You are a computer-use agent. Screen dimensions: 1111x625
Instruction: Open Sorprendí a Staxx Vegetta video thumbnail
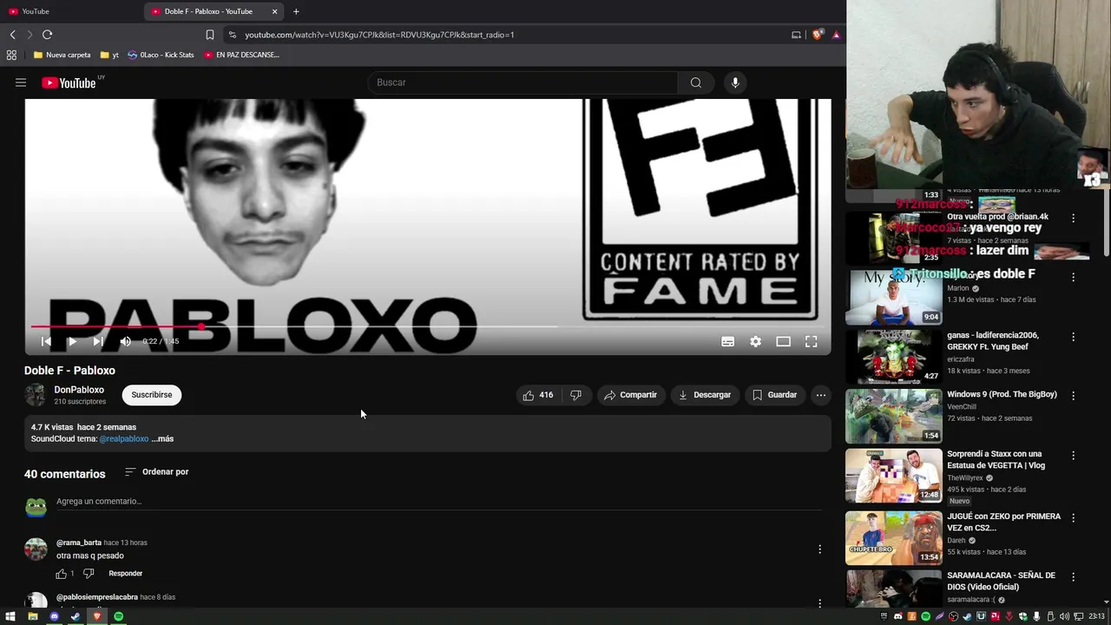point(893,476)
